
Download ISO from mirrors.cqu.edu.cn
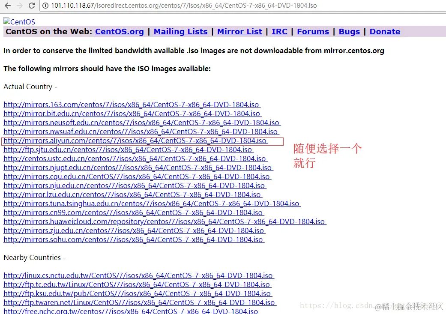pos(138,176)
